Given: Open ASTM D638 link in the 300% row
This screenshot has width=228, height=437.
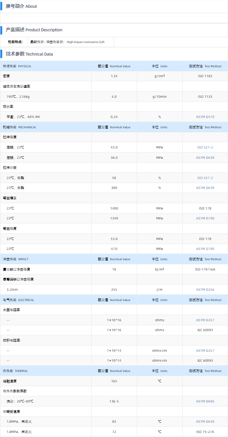Looking at the screenshot, I should click(x=205, y=188).
